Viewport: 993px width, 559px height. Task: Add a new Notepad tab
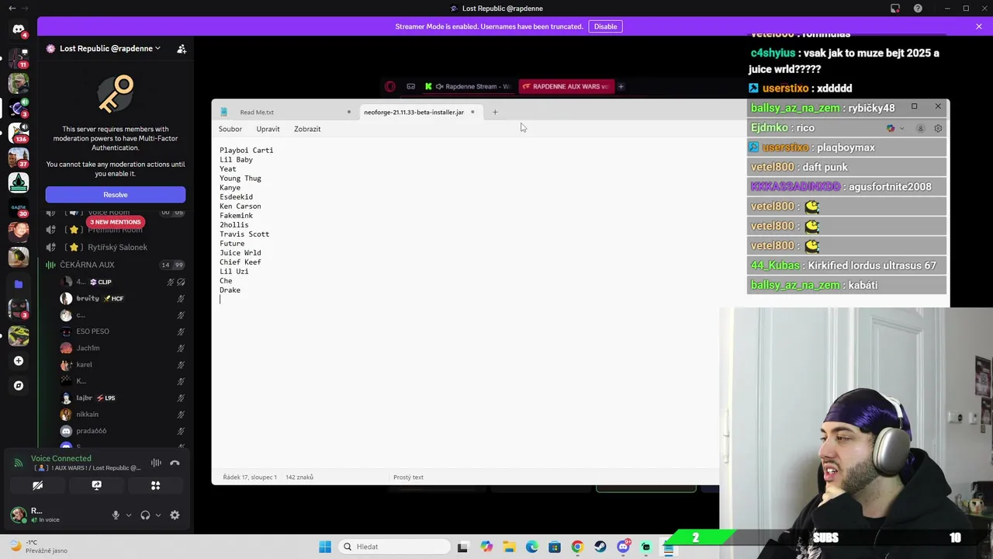495,112
